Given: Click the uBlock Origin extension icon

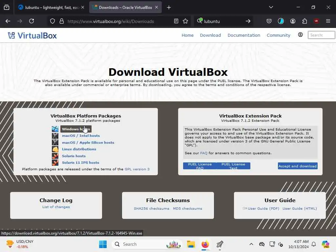Looking at the screenshot, I should click(x=316, y=21).
